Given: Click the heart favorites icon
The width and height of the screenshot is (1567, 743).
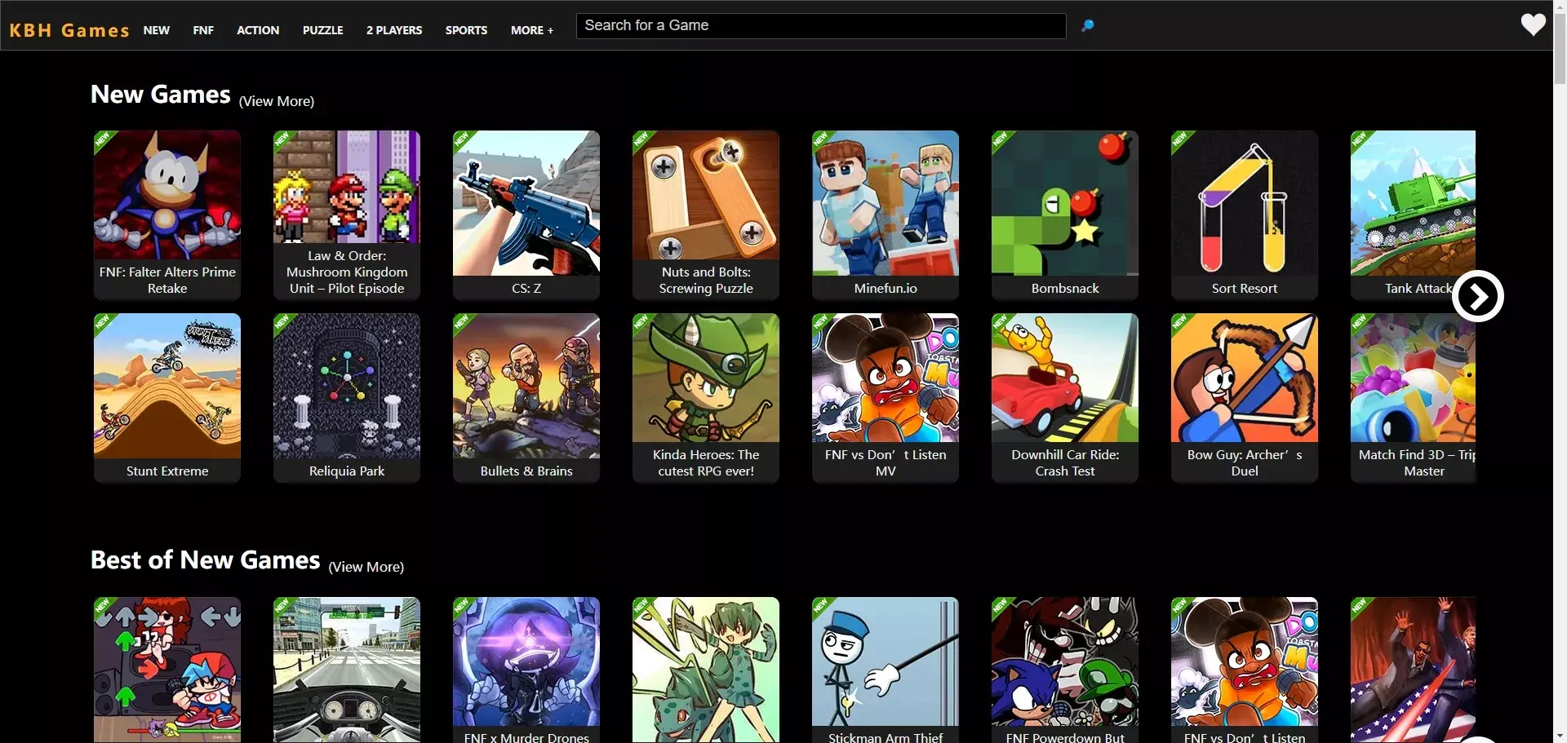Looking at the screenshot, I should (1533, 24).
